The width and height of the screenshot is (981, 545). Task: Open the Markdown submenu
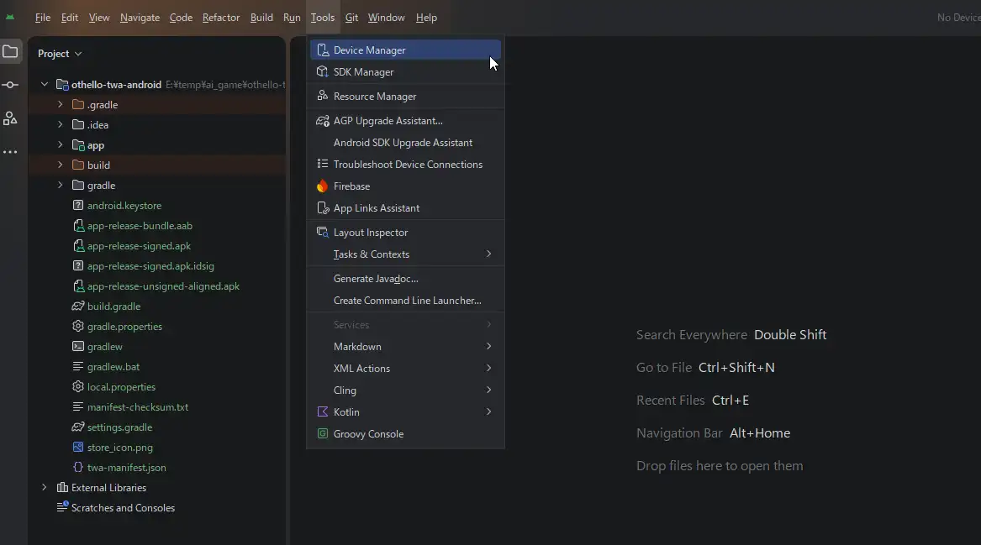[405, 346]
